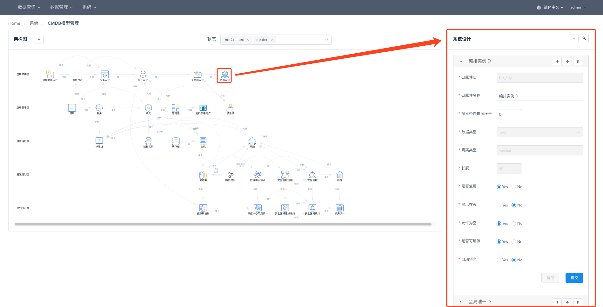The image size is (603, 307).
Task: Select the 主机部署用户 node icon
Action: tap(203, 108)
